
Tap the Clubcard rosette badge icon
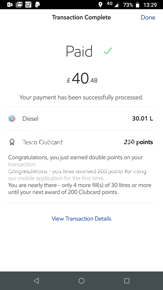coord(12,142)
